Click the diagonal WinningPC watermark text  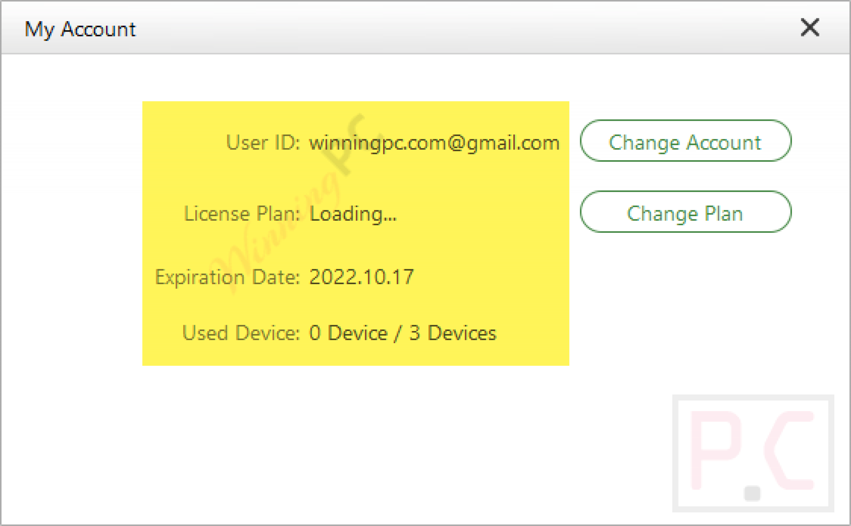tap(287, 203)
